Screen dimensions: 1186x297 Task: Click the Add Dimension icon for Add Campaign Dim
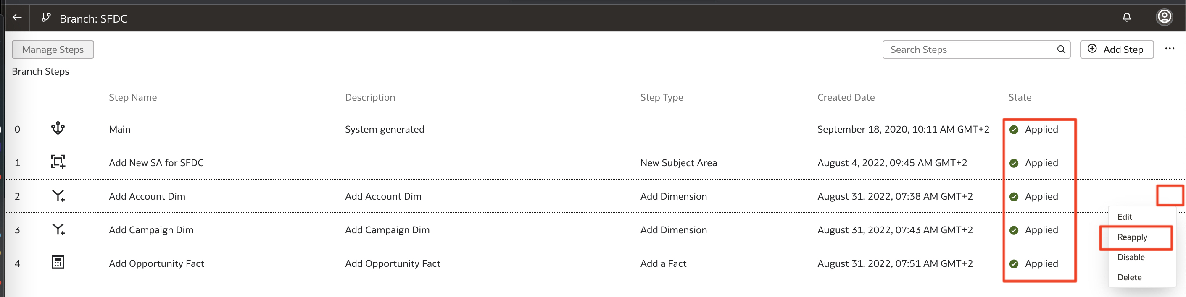(58, 229)
